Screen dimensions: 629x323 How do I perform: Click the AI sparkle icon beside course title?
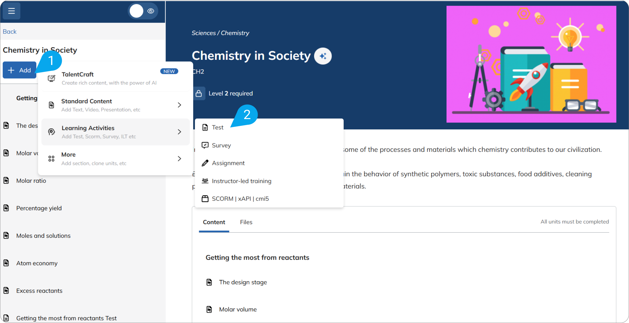click(323, 56)
